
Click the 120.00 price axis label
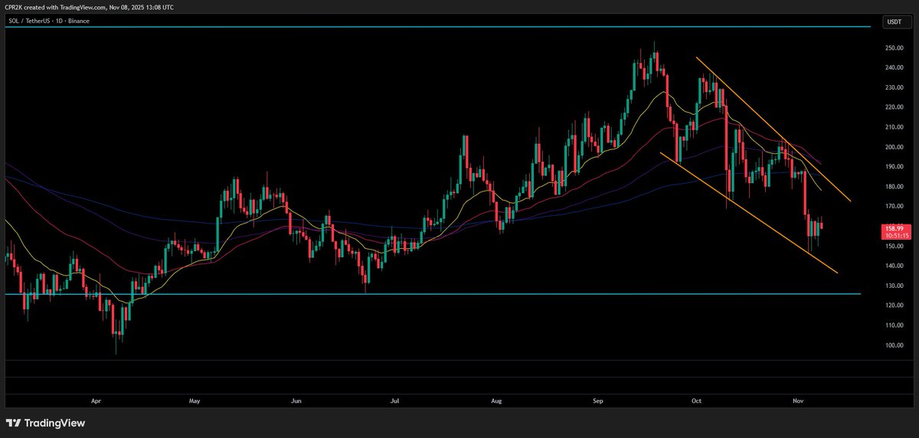point(894,306)
